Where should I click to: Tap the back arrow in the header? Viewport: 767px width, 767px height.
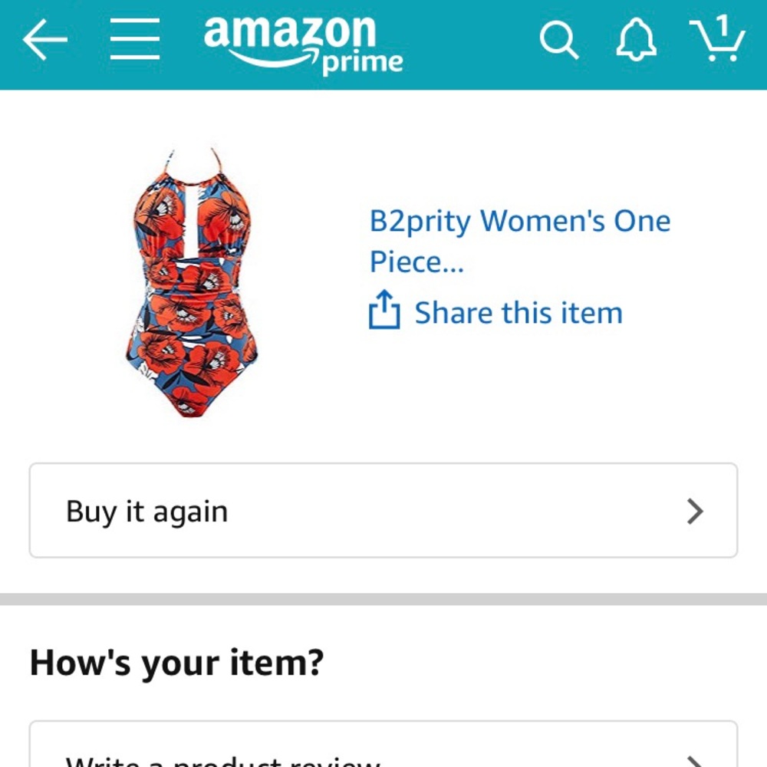[x=44, y=40]
